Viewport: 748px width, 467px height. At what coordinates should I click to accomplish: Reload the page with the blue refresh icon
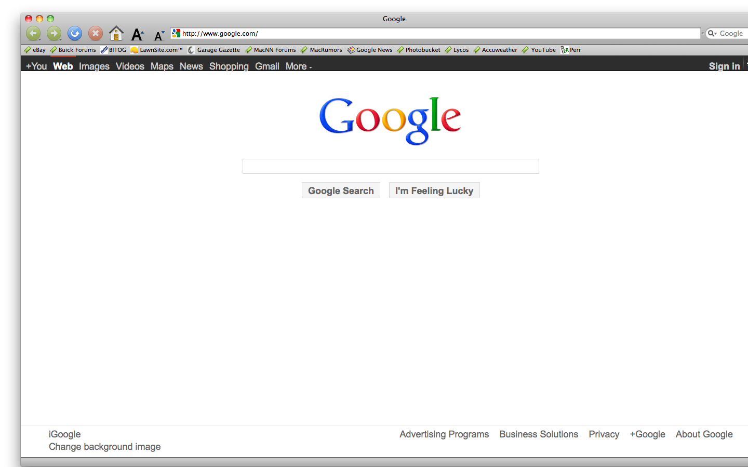click(75, 34)
